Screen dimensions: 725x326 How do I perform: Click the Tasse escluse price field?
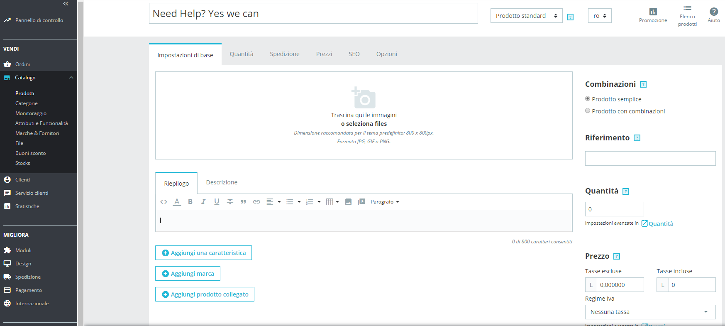[x=620, y=285]
